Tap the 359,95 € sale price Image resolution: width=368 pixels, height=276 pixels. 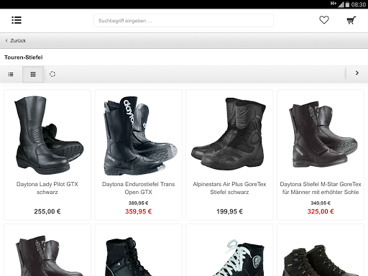point(139,211)
